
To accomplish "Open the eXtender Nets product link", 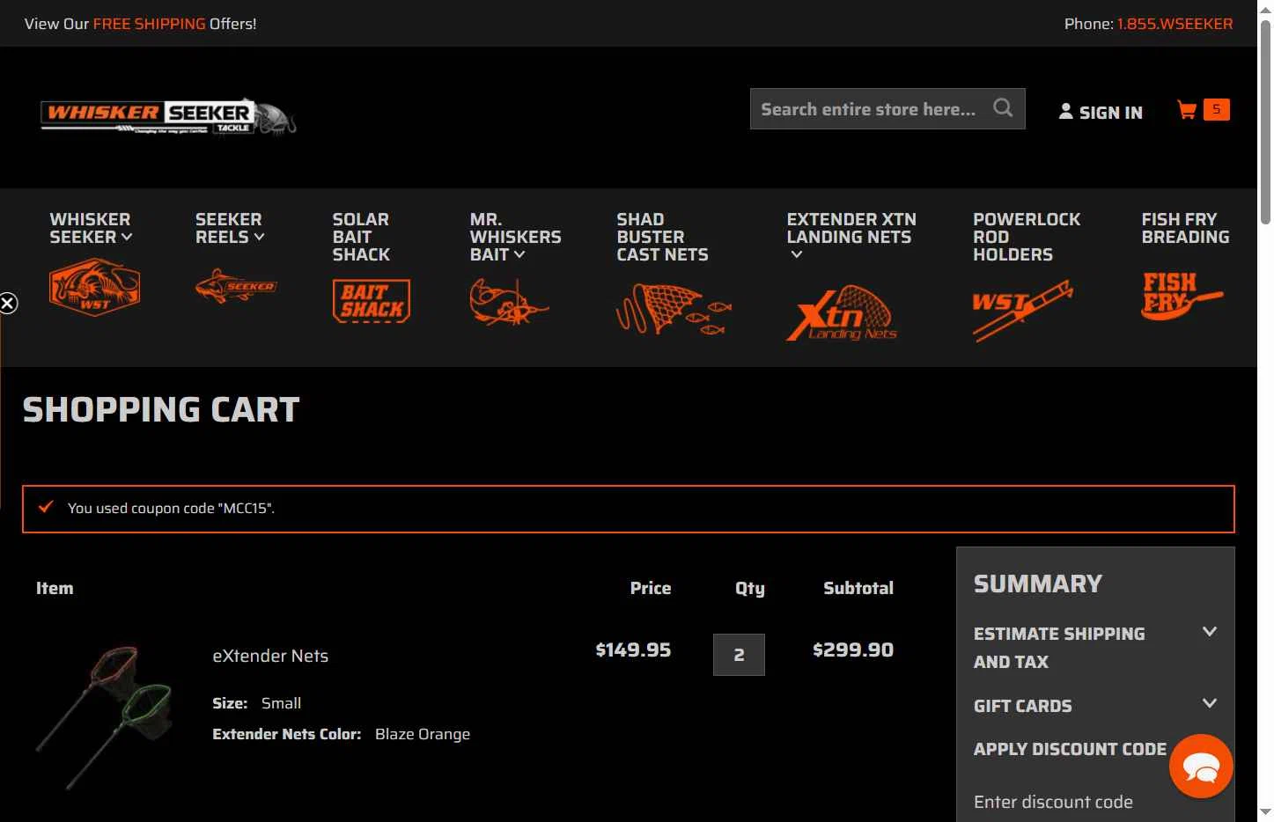I will click(x=270, y=656).
